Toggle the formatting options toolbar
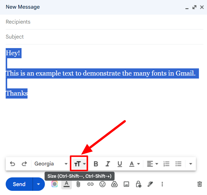 point(66,184)
